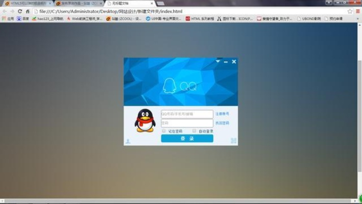Open the dropdown arrow in QQ title bar
This screenshot has width=362, height=204.
click(x=218, y=61)
